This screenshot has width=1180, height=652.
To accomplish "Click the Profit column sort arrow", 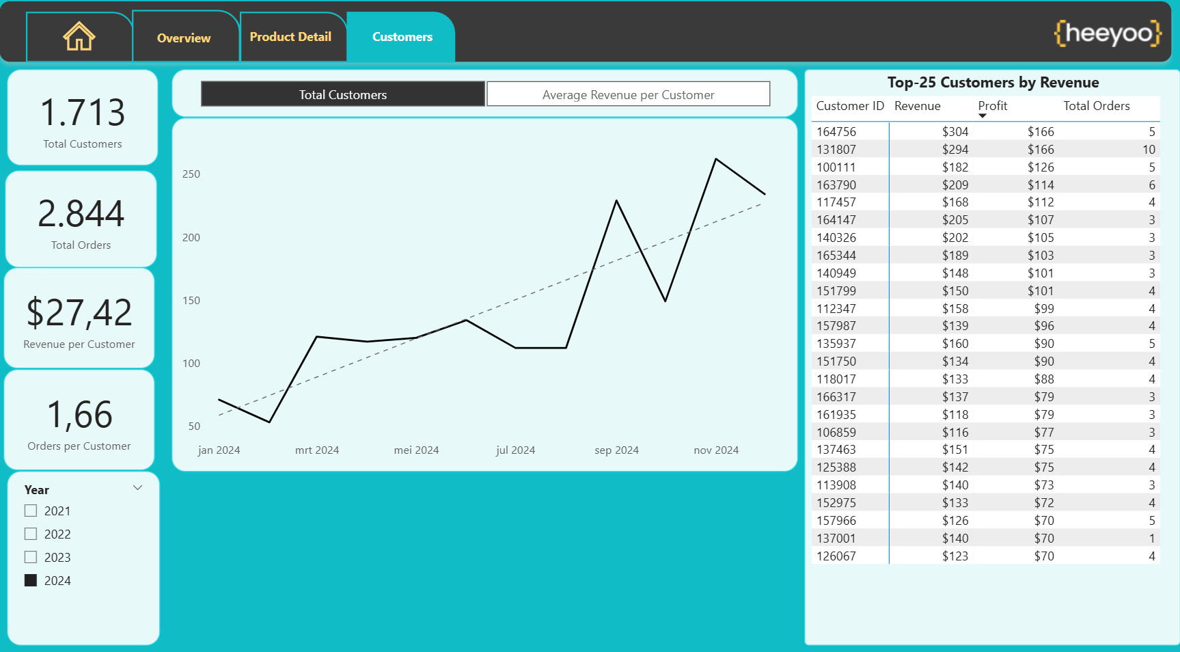I will [x=983, y=116].
